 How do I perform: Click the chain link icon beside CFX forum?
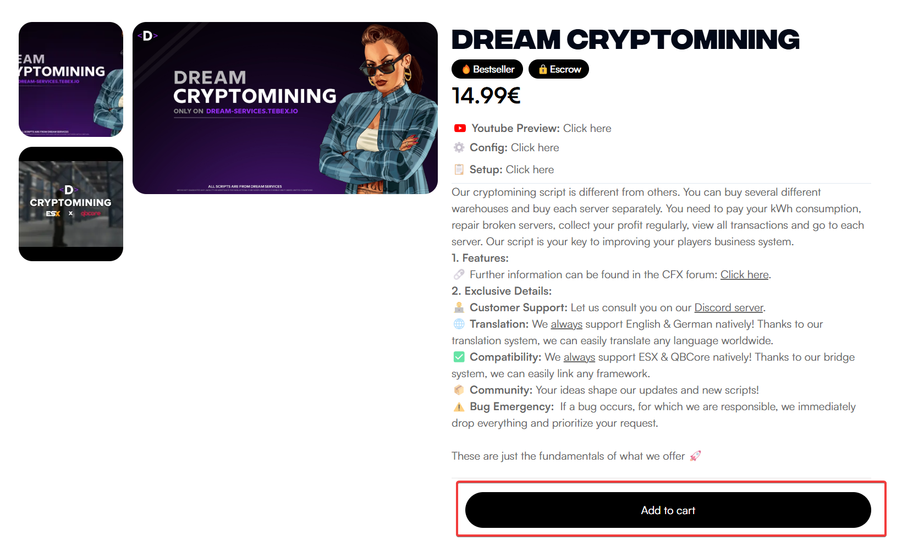coord(459,274)
